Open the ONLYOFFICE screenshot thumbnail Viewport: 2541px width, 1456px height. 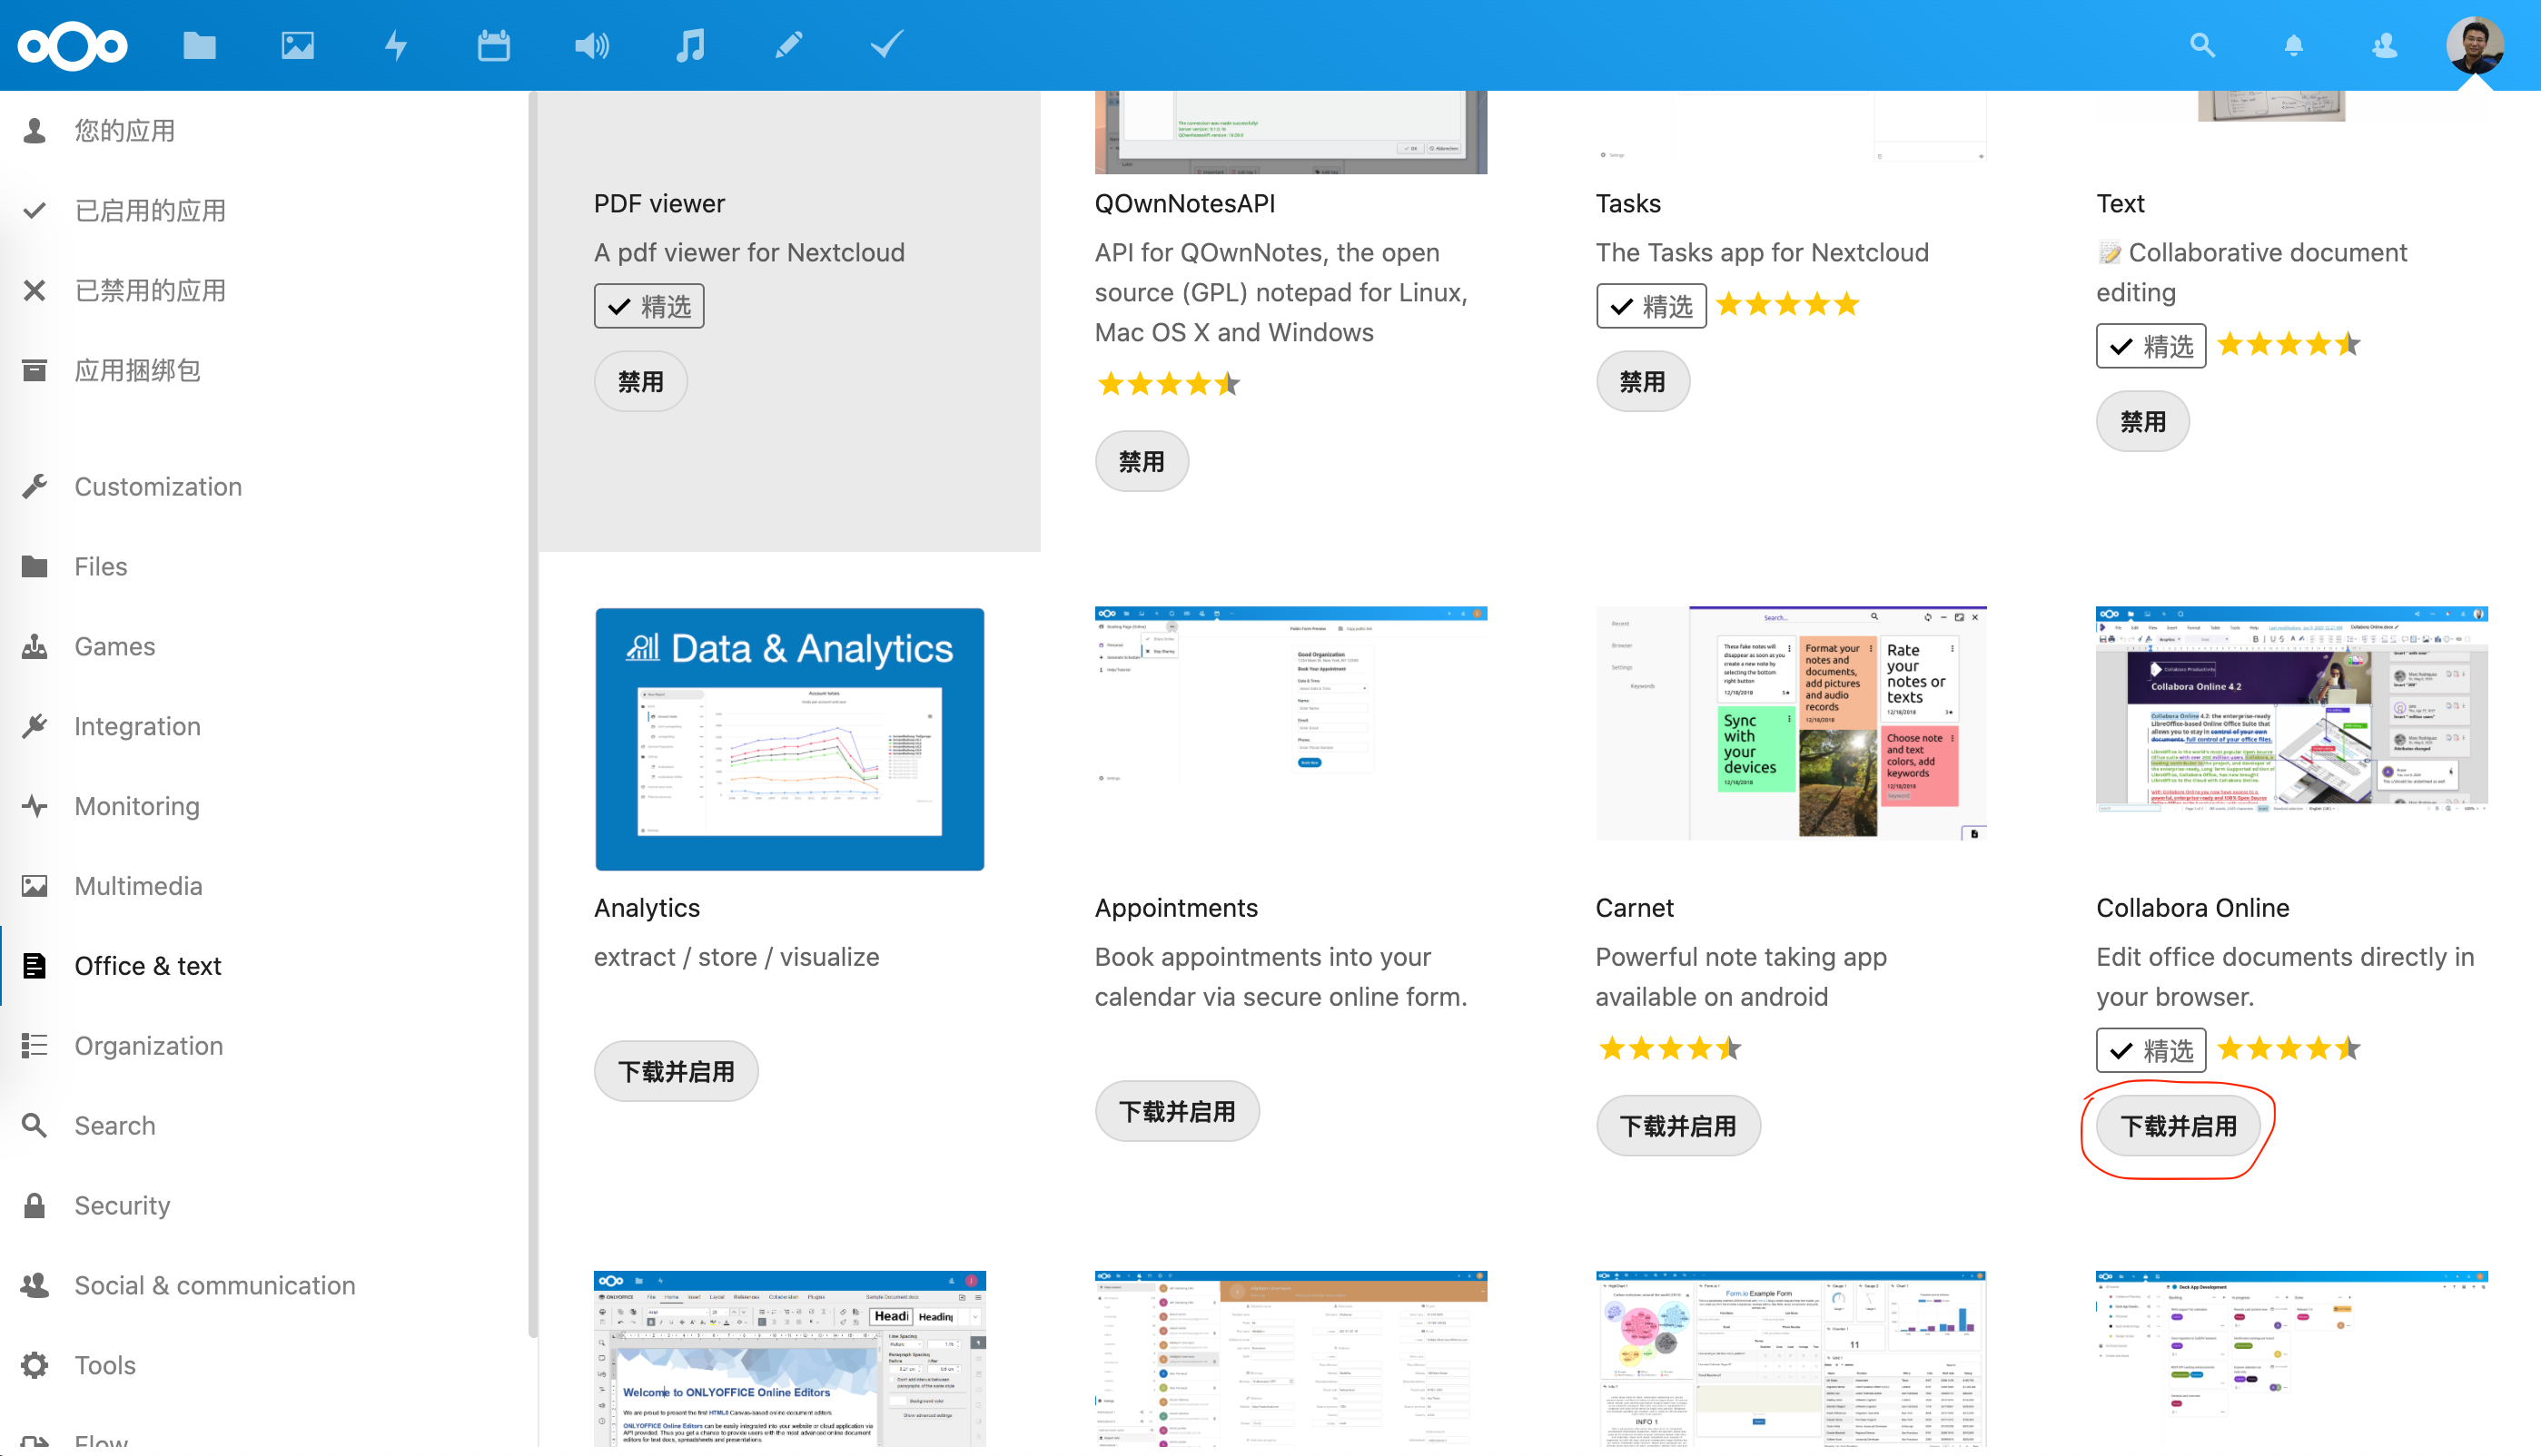tap(789, 1359)
